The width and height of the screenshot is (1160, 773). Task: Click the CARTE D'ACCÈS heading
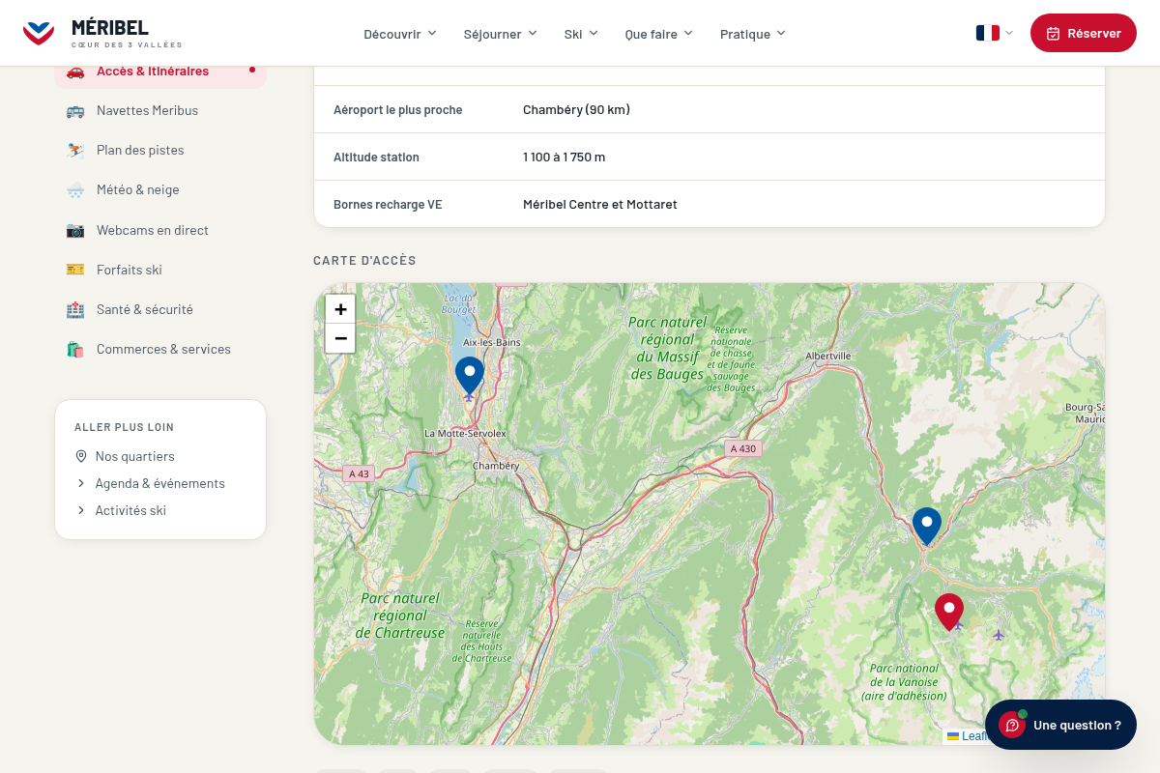pyautogui.click(x=364, y=261)
